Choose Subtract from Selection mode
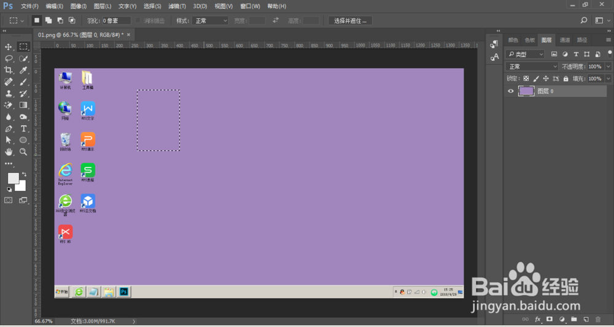614x327 pixels. 60,20
